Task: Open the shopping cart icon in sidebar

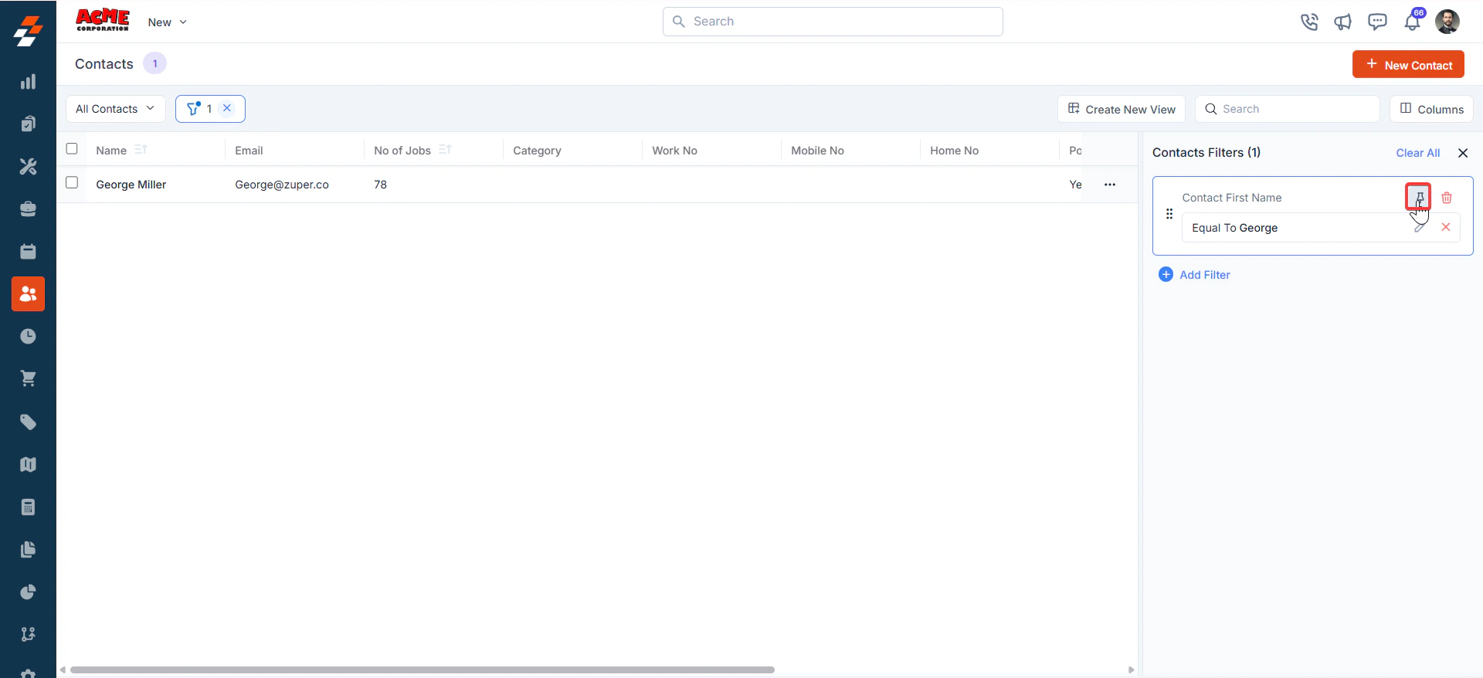Action: 28,378
